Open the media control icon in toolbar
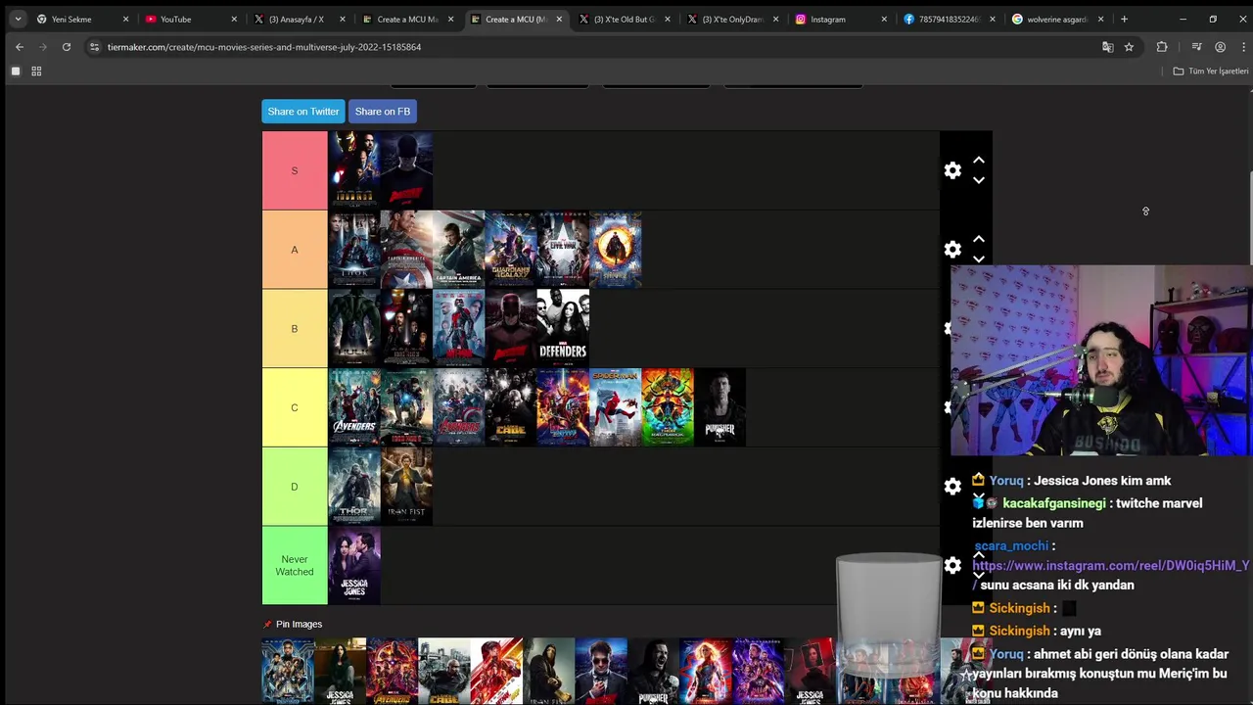Screen dimensions: 1253x705 1196,47
